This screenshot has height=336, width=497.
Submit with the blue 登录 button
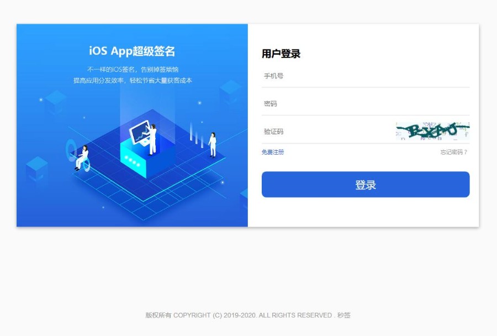coord(366,185)
